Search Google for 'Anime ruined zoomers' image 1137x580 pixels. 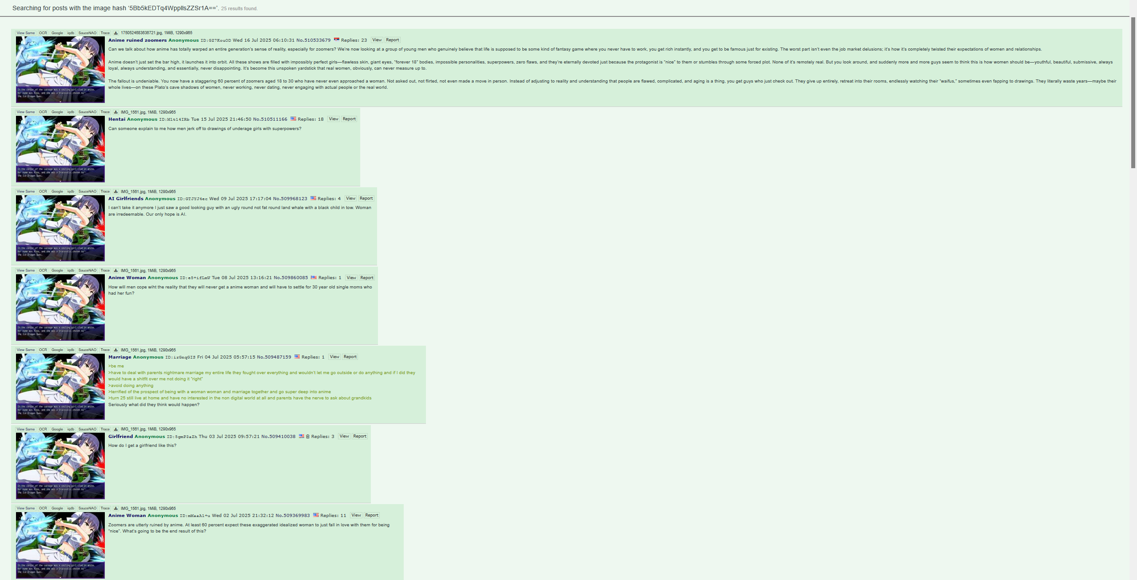(x=57, y=33)
